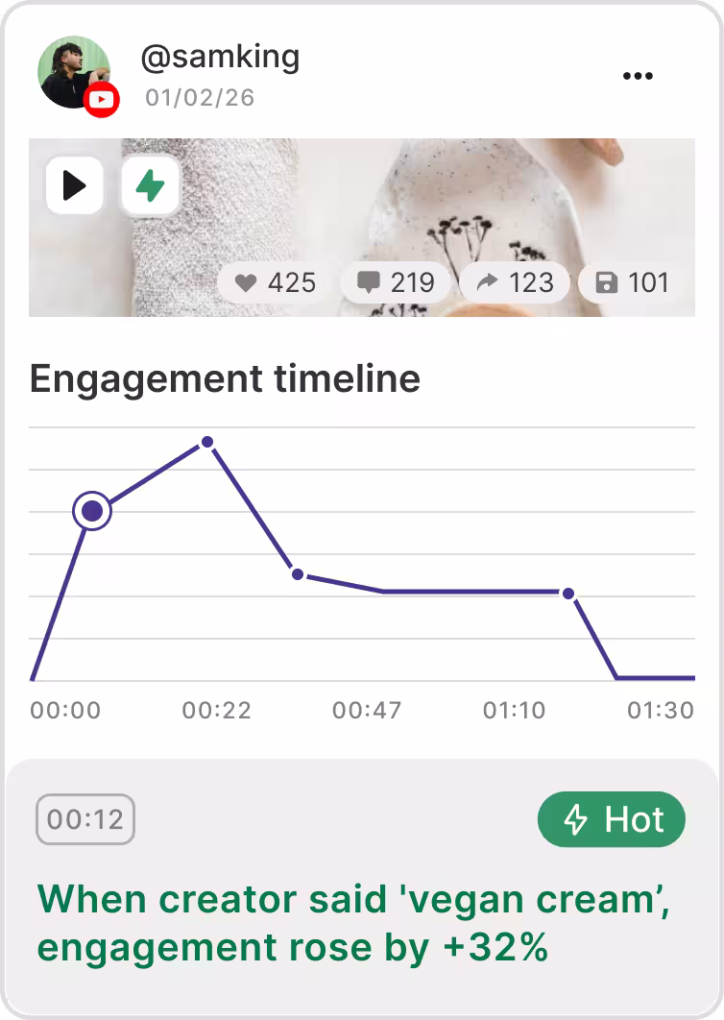This screenshot has height=1020, width=724.
Task: Click the 00:12 timestamp chip
Action: pyautogui.click(x=85, y=819)
